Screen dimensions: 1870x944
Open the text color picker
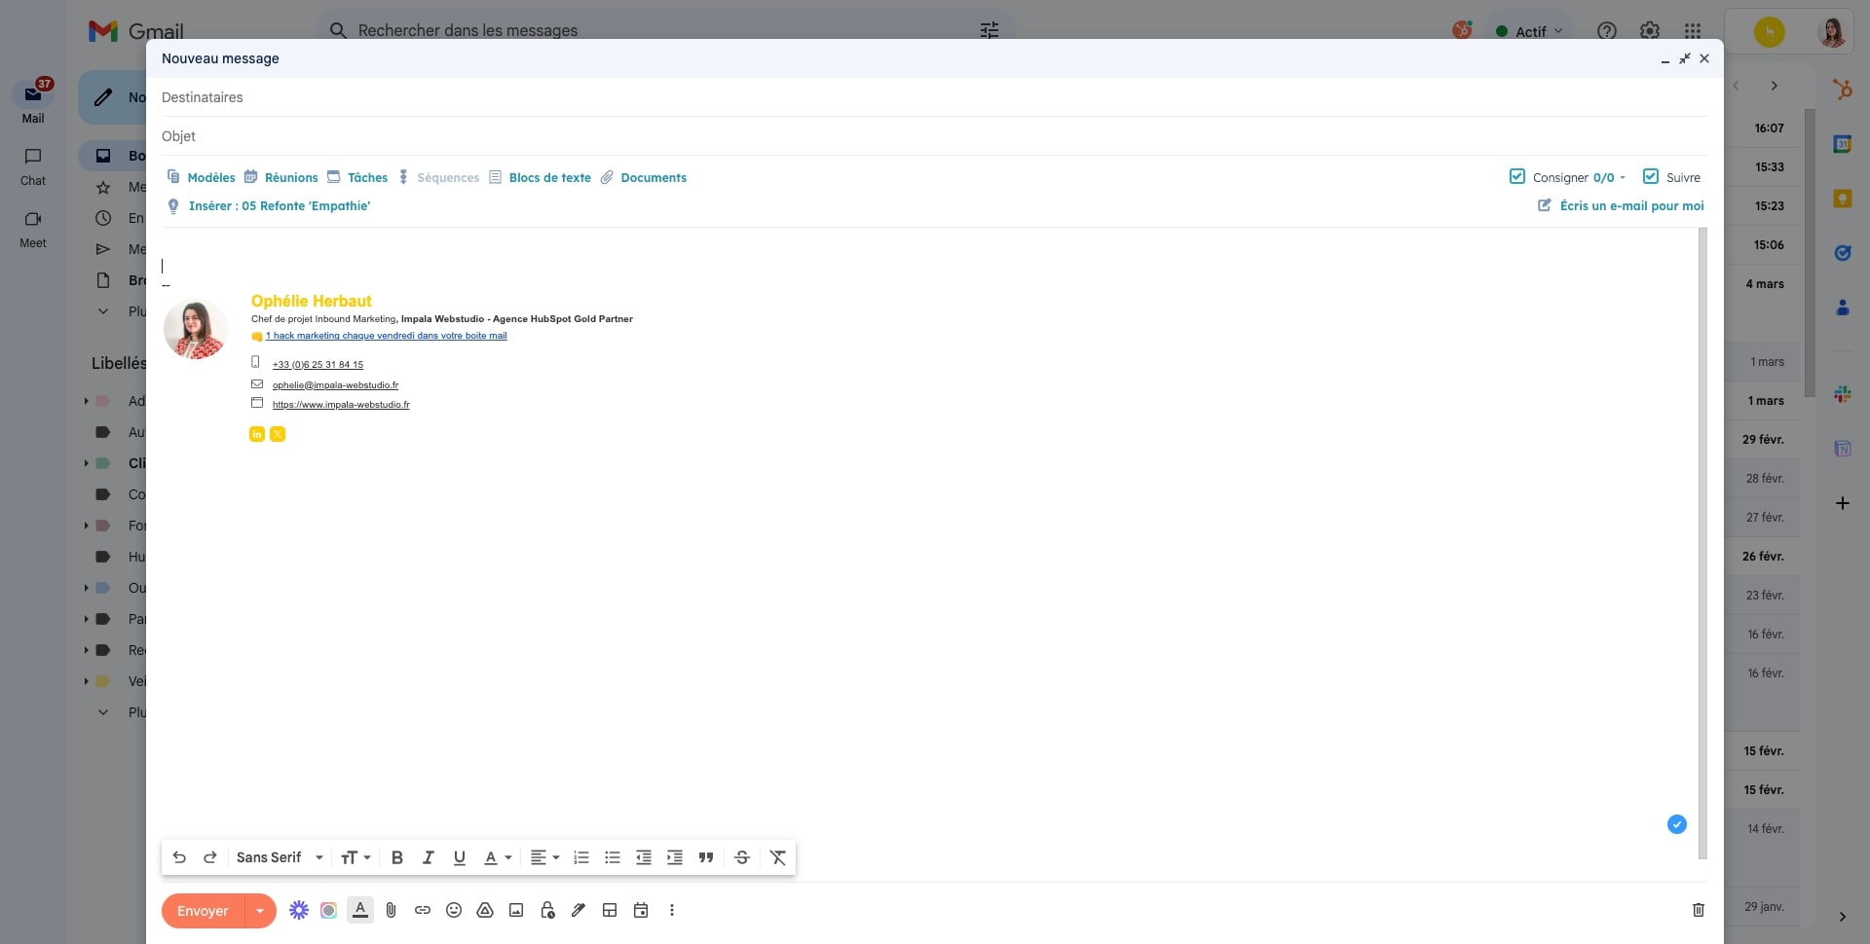pyautogui.click(x=498, y=857)
